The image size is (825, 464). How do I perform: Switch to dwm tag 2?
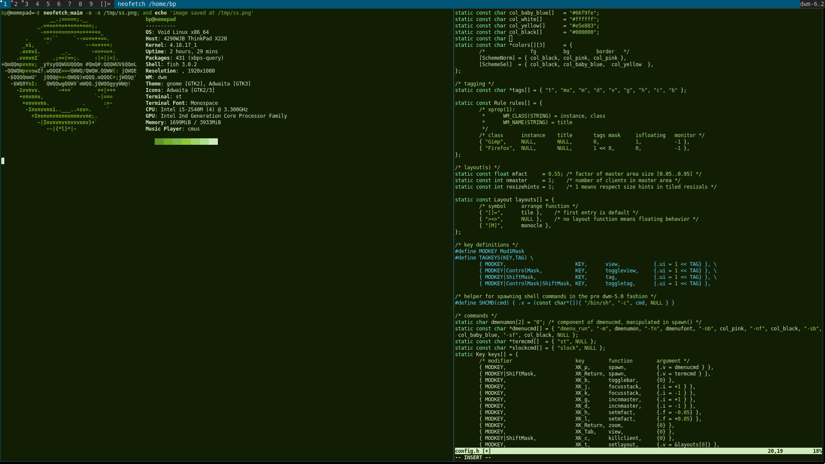coord(16,4)
